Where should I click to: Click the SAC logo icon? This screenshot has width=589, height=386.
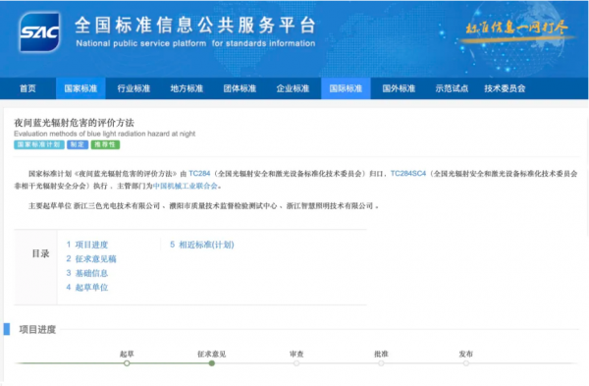pyautogui.click(x=39, y=32)
